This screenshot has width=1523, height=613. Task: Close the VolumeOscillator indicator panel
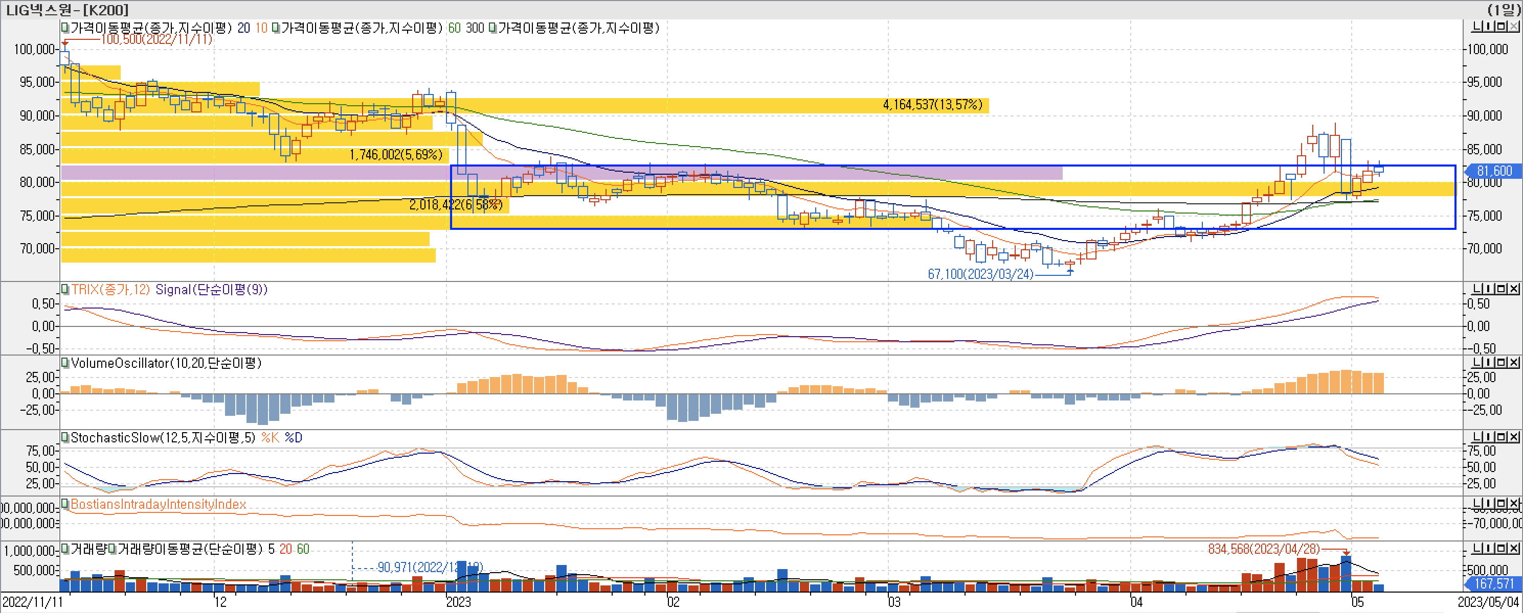coord(1514,362)
